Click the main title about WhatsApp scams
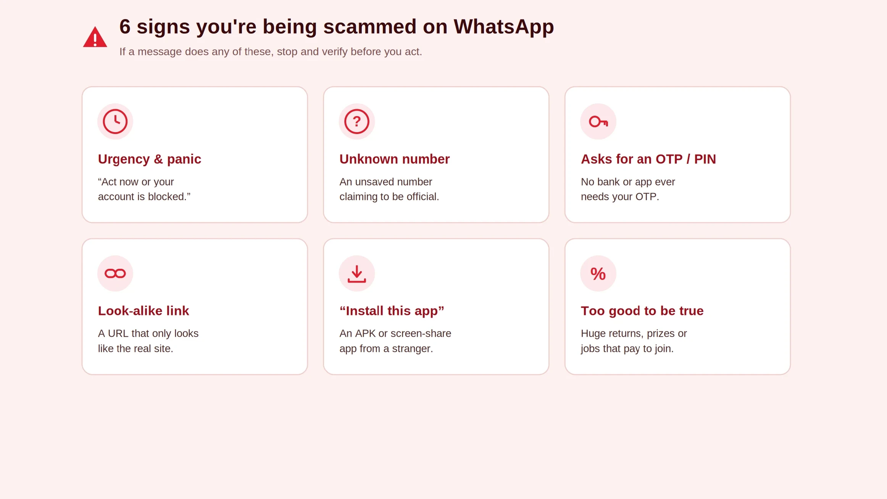Image resolution: width=887 pixels, height=499 pixels. click(337, 26)
